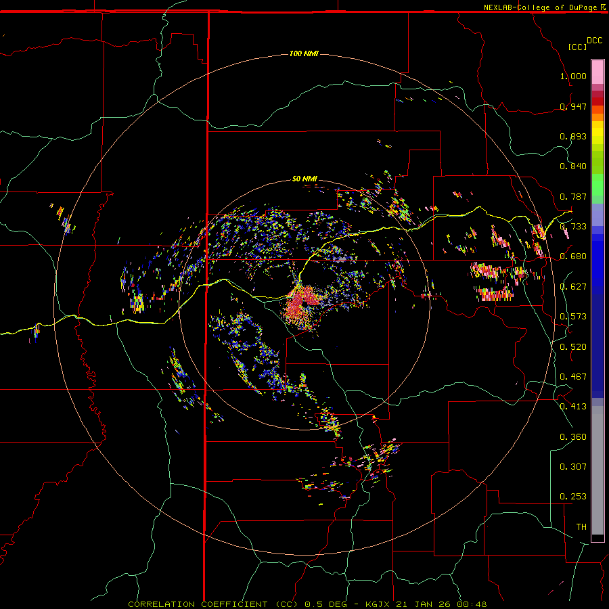This screenshot has height=609, width=609.
Task: Click the DCC product label
Action: 595,40
